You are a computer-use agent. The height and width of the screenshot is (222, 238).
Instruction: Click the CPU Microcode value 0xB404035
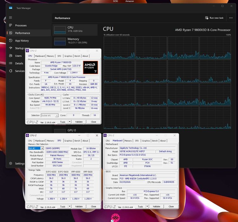[169, 182]
